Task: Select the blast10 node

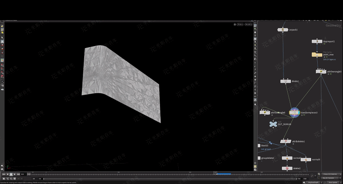Action: point(259,145)
